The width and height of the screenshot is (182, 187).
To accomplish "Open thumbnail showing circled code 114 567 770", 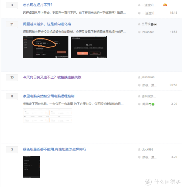I will point(45,47).
